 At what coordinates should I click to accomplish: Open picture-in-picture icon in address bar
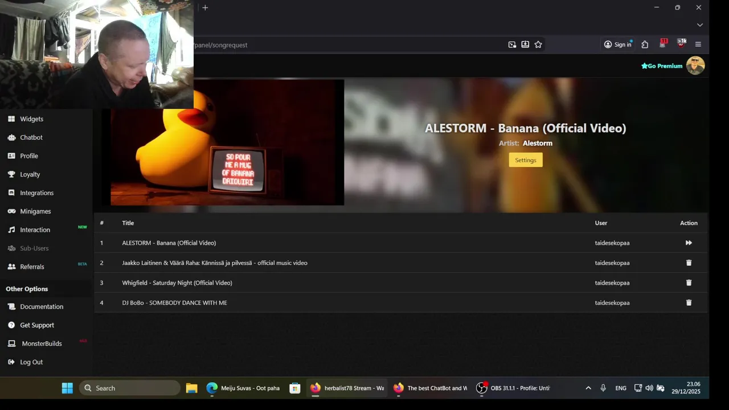point(512,44)
